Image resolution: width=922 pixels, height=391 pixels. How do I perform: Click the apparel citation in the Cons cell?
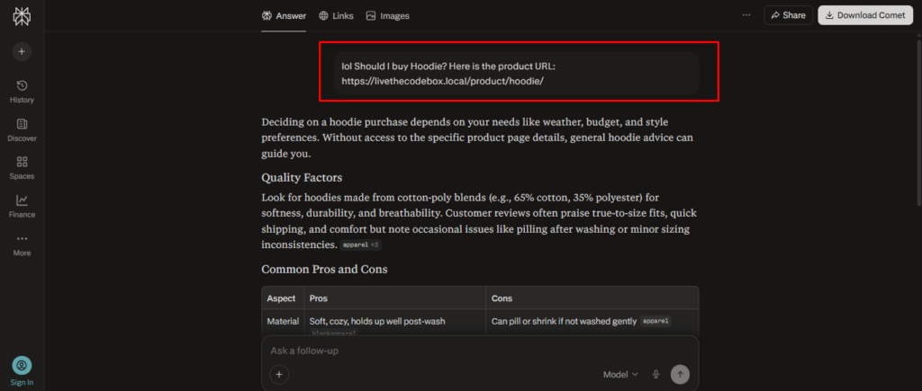pos(655,321)
